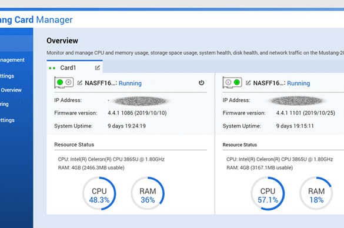Click the power icon for the first NASFF16 node
The height and width of the screenshot is (228, 344).
point(201,83)
